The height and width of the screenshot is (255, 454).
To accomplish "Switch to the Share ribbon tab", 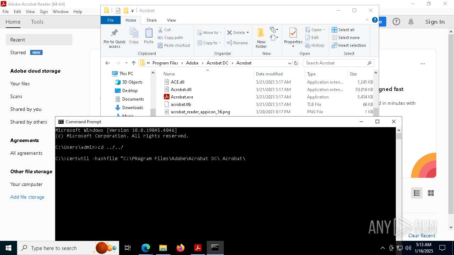I will 151,20.
